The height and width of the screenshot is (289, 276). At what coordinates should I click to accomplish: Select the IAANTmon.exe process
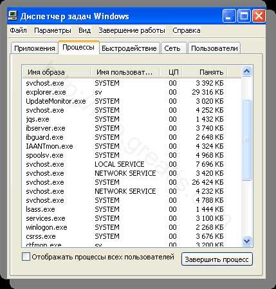pyautogui.click(x=132, y=146)
